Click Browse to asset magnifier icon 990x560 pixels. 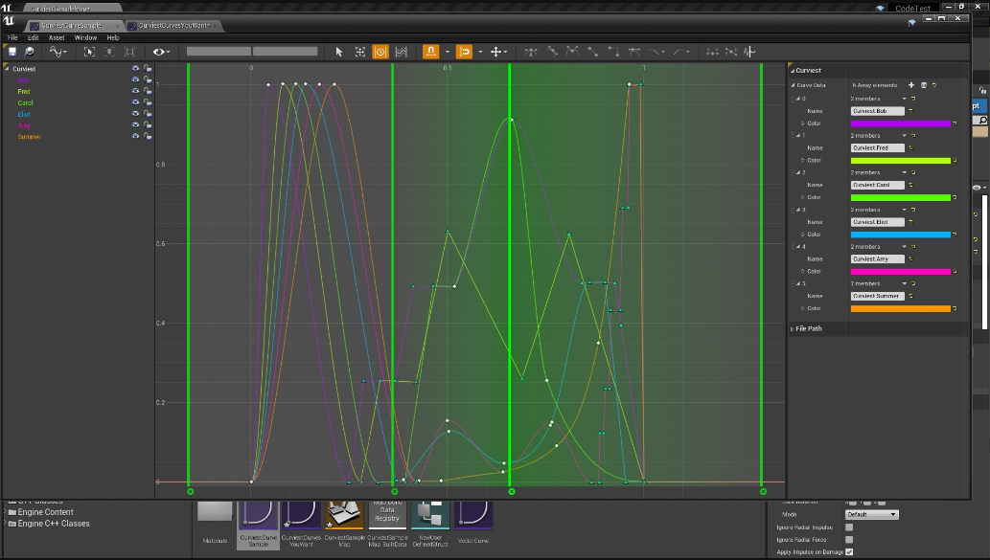tap(29, 52)
